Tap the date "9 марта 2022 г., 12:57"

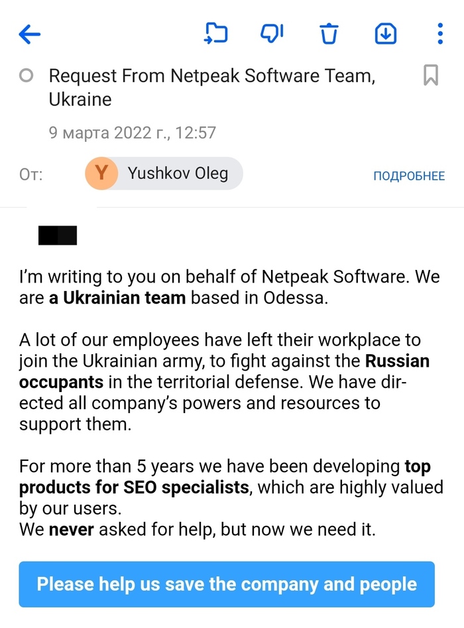[x=133, y=133]
